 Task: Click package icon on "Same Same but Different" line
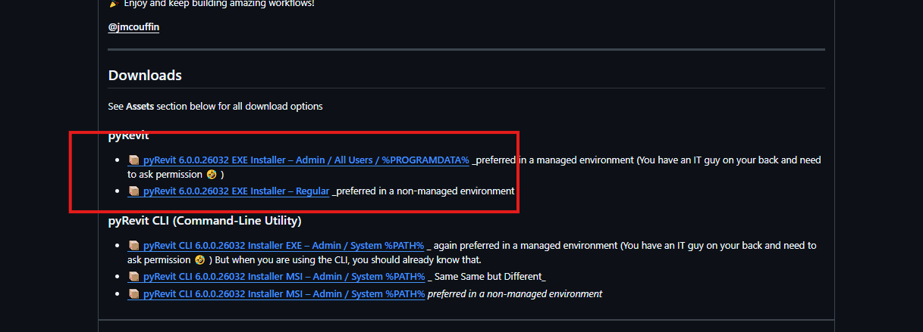[x=134, y=276]
